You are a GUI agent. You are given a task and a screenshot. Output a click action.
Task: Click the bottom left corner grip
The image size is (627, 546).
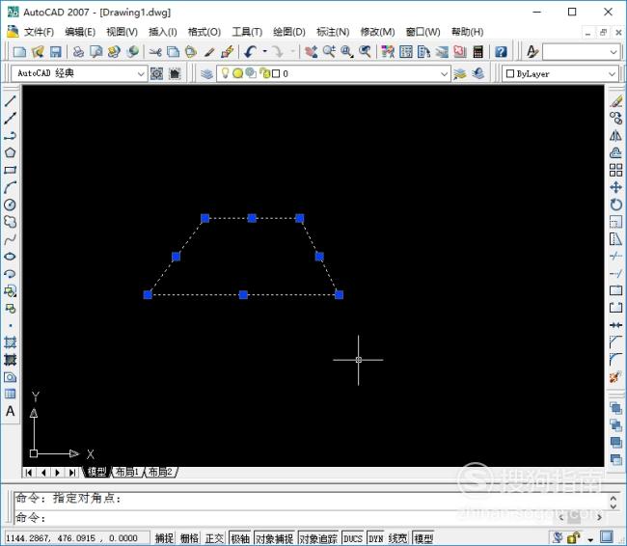click(148, 295)
